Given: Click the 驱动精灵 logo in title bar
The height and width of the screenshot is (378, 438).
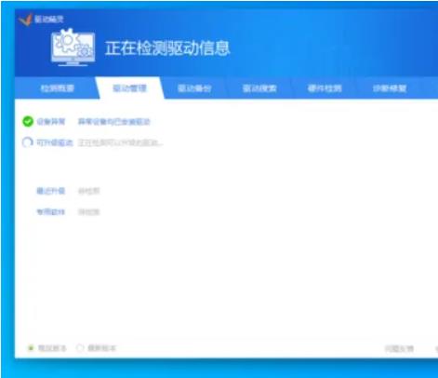Looking at the screenshot, I should click(25, 20).
